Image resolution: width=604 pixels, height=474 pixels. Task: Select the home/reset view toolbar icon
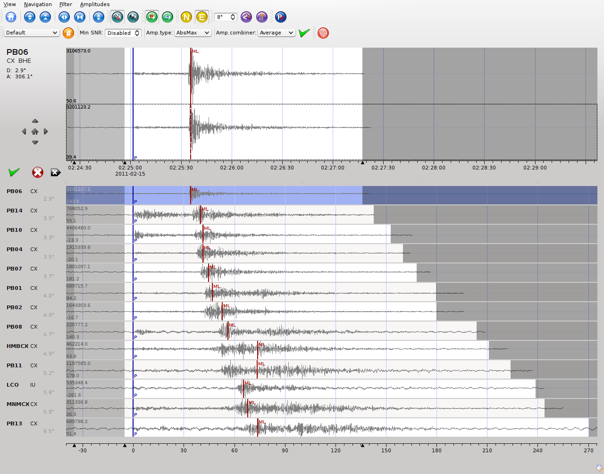10,17
